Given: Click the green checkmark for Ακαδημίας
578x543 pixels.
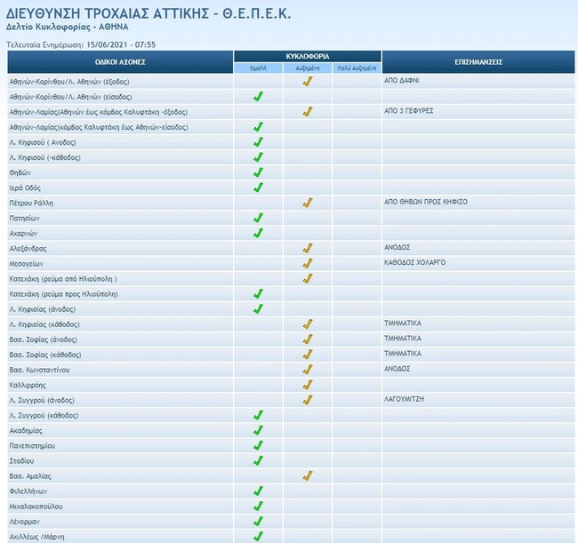Looking at the screenshot, I should [x=258, y=430].
